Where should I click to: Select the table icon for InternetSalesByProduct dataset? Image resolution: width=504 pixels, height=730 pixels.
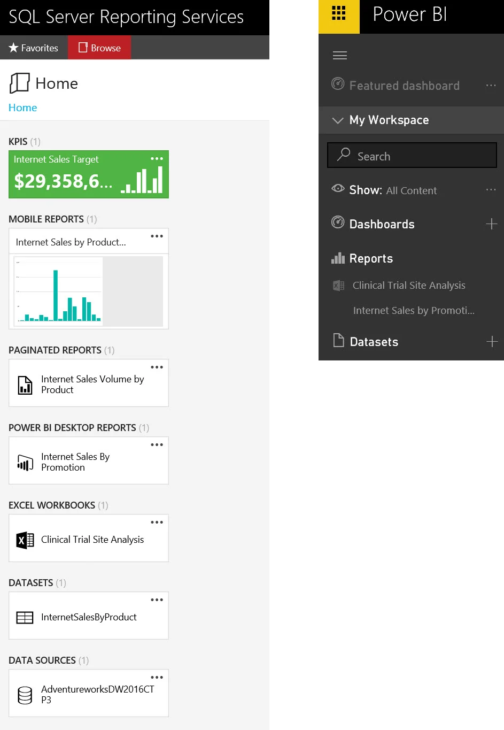(25, 617)
